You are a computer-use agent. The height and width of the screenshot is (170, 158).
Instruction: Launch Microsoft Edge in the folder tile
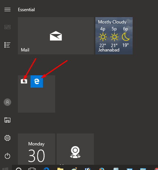pos(37,81)
